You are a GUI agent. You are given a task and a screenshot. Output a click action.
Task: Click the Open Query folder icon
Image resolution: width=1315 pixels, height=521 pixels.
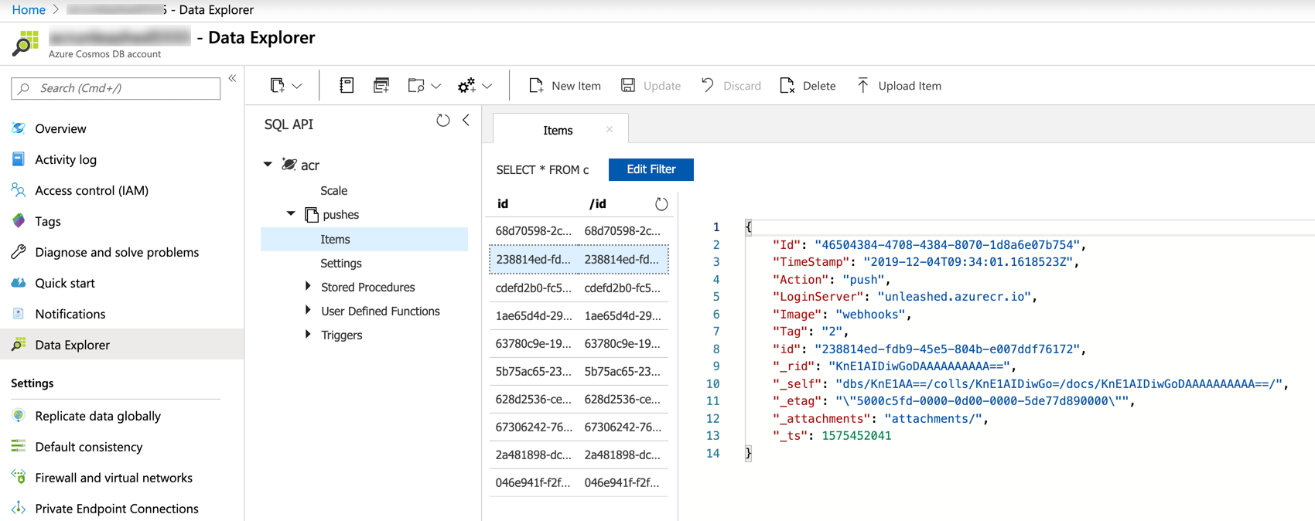click(x=416, y=85)
